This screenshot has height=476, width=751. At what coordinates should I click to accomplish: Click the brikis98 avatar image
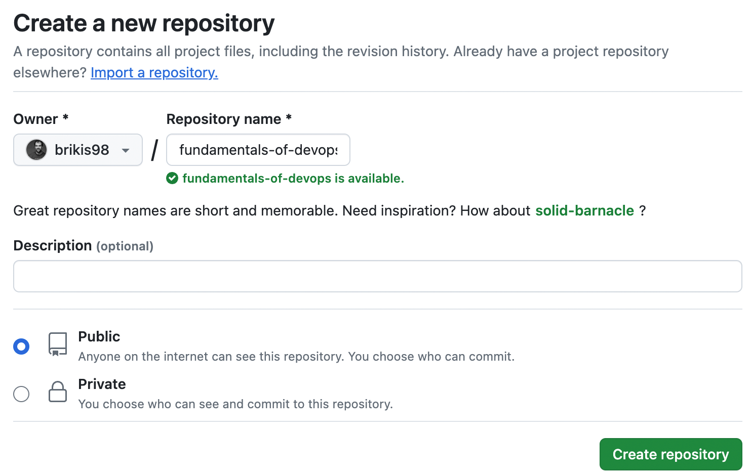click(36, 150)
